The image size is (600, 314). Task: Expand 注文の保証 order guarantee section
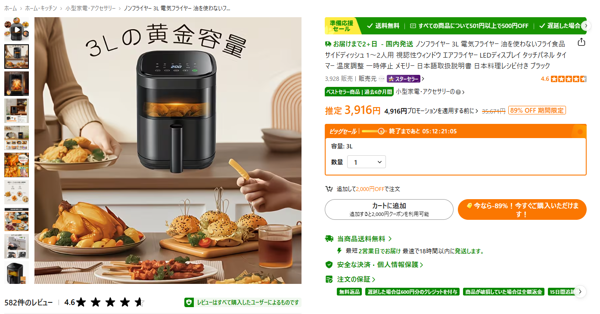[356, 279]
